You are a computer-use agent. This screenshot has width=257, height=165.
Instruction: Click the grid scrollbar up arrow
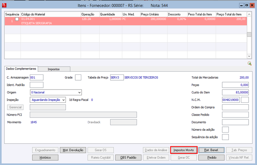249,14
